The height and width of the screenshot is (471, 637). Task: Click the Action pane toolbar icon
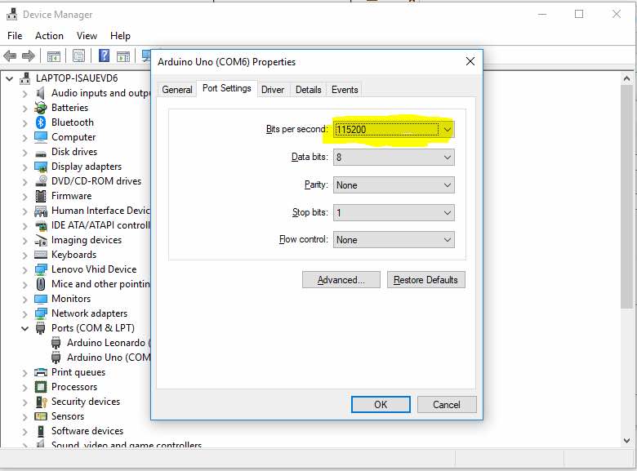click(x=123, y=56)
